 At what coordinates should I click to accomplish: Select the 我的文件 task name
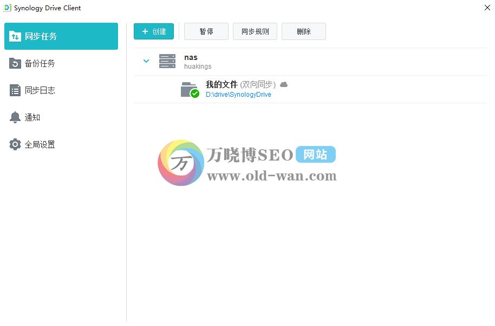point(222,84)
